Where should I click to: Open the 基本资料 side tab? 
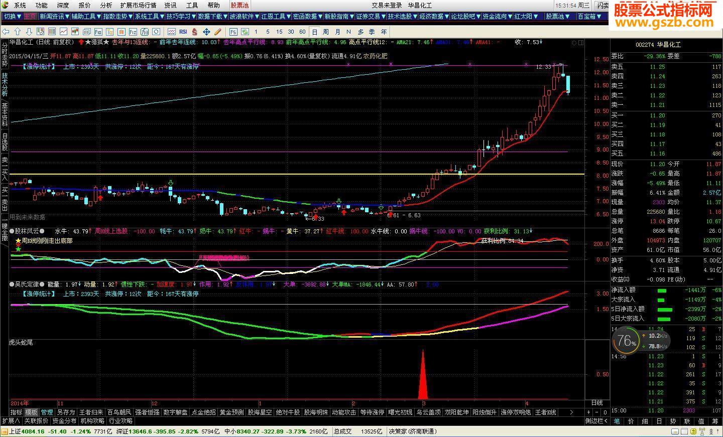click(x=5, y=115)
